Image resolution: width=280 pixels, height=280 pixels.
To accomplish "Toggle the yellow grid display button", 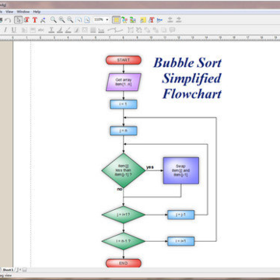I will point(116,19).
